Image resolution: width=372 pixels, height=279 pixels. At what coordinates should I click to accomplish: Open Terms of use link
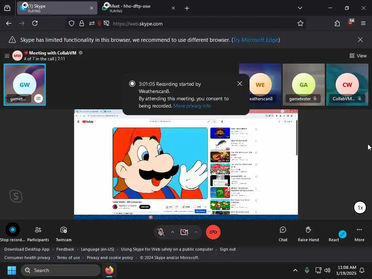click(68, 258)
